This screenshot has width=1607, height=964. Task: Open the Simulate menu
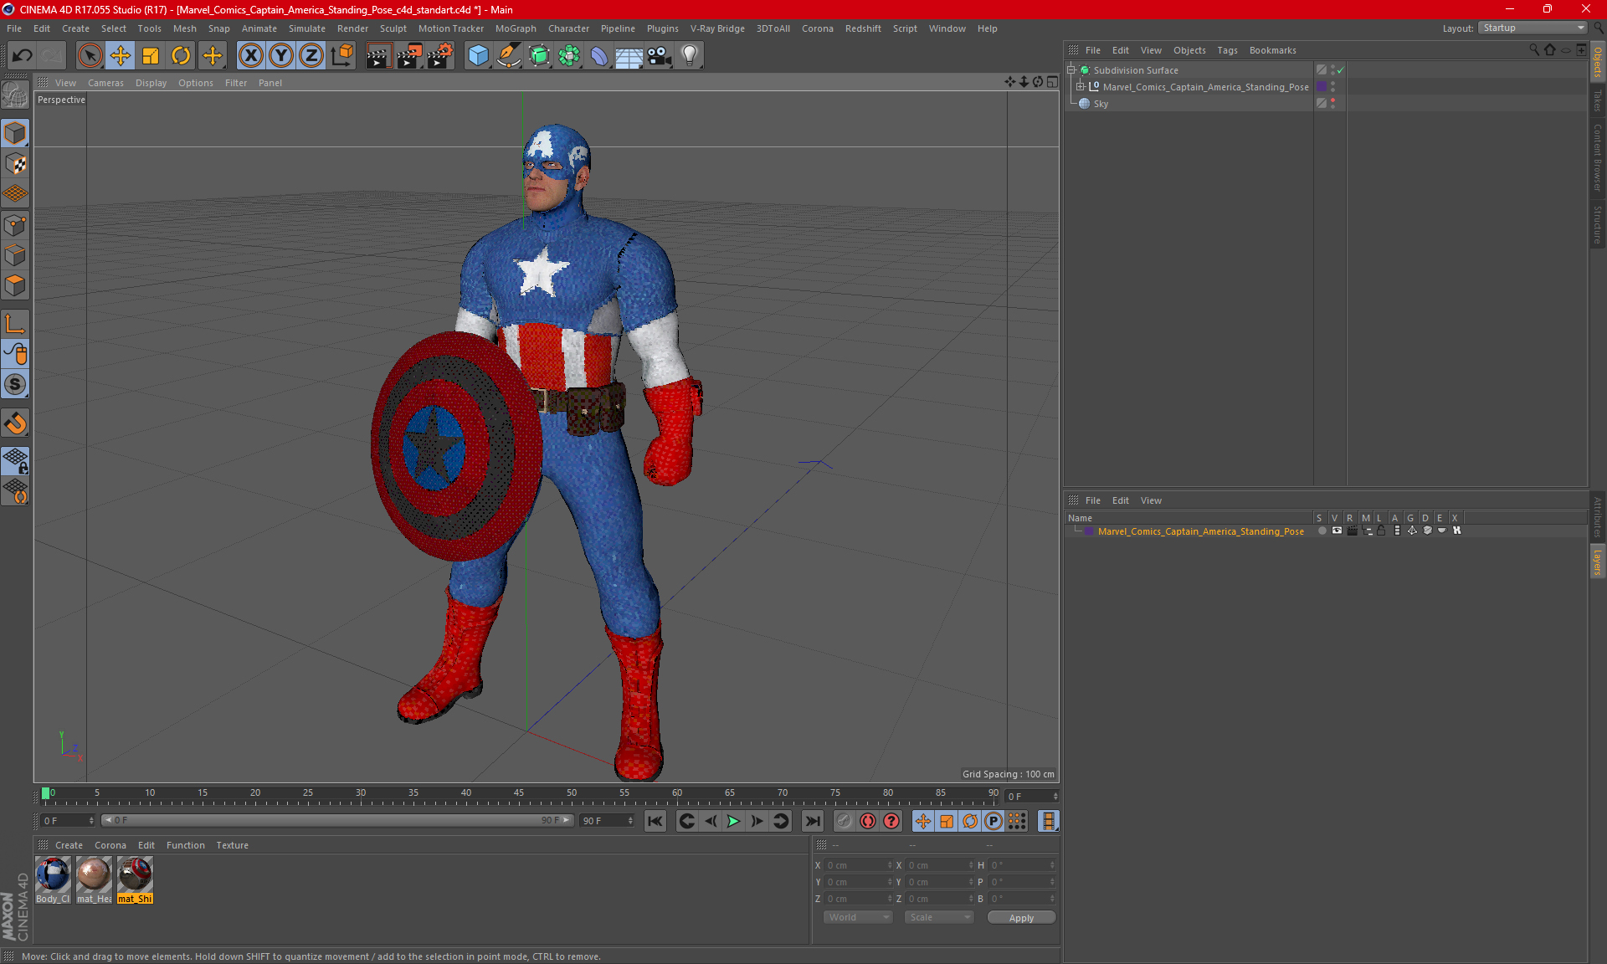[307, 28]
